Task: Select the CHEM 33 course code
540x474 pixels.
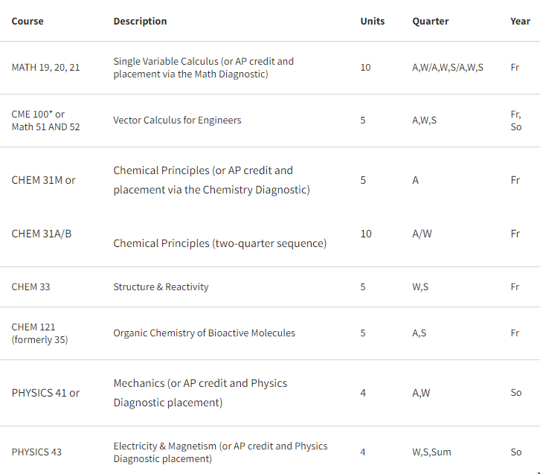Action: coord(30,287)
